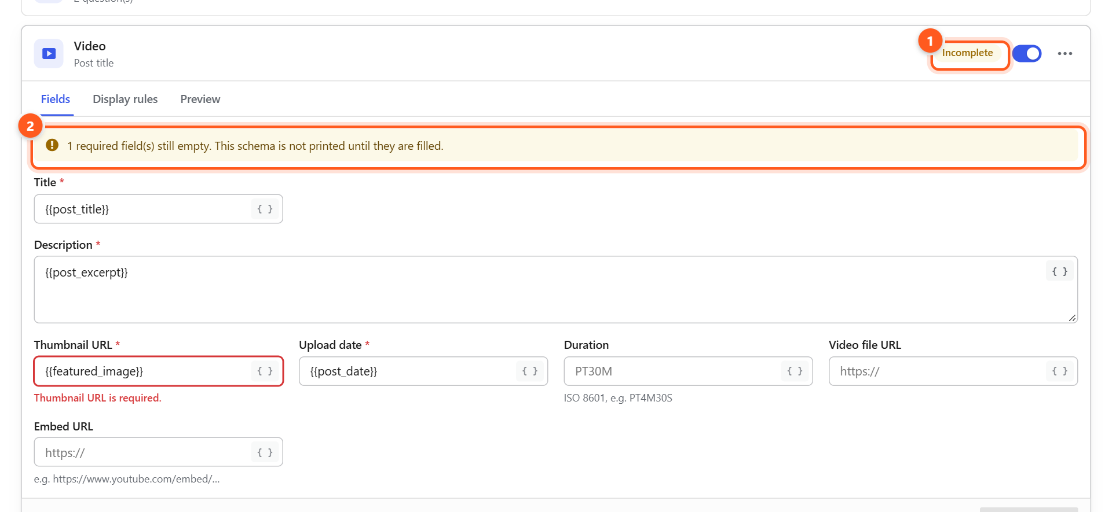
Task: Insert variable into Title field via braces icon
Action: point(265,209)
